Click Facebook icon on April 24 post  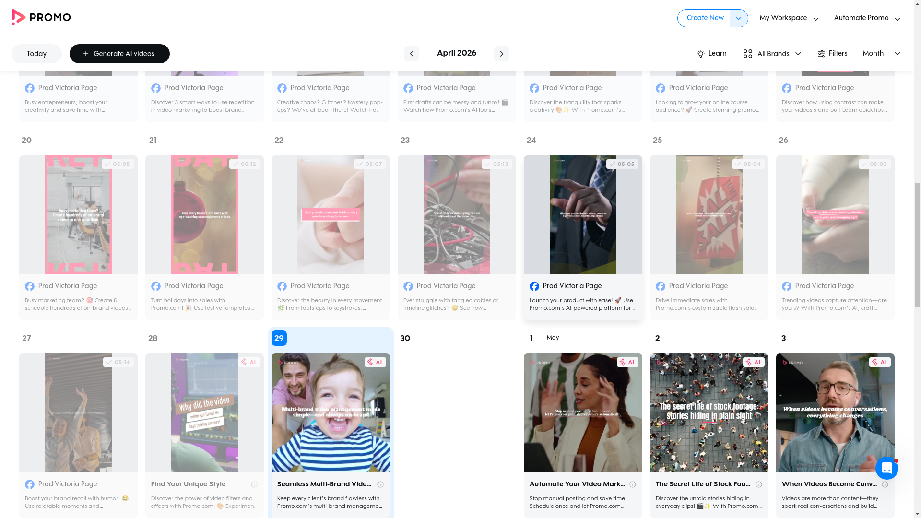point(534,286)
